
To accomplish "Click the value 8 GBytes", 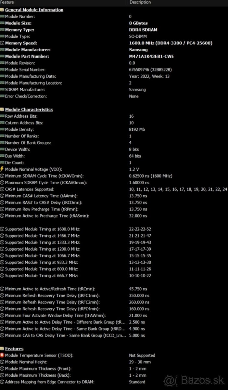I will coord(138,23).
